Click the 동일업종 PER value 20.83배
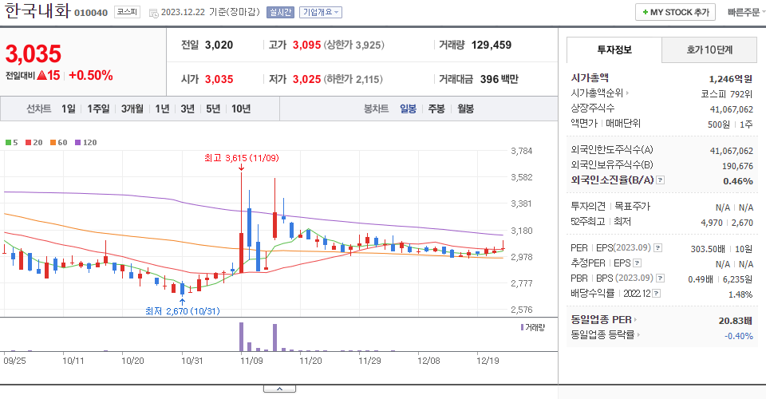This screenshot has height=399, width=766. 735,321
